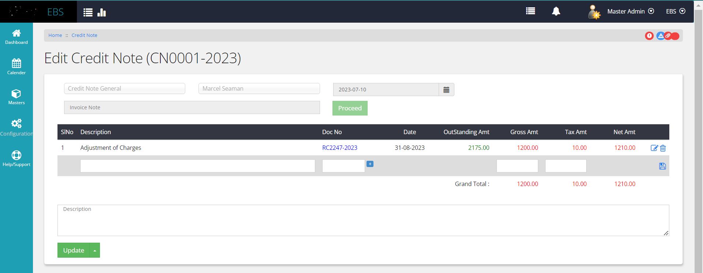Click the Description textarea

[x=363, y=220]
